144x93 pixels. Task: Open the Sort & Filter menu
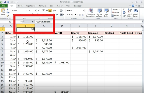coord(130,13)
